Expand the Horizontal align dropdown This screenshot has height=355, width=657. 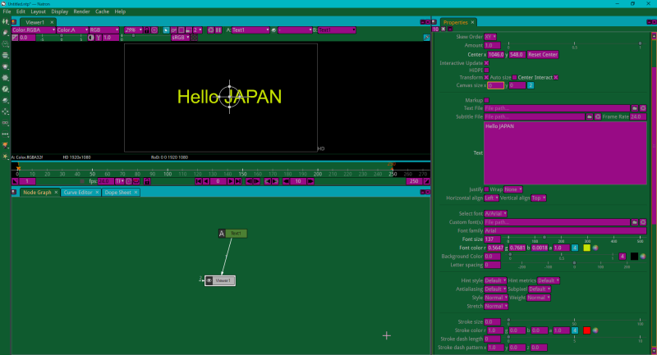491,198
